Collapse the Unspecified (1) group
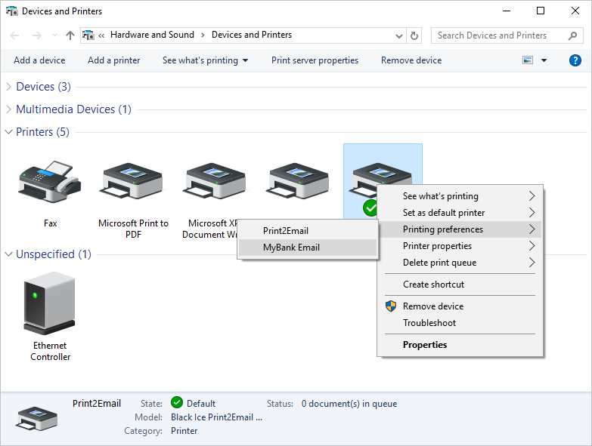This screenshot has height=446, width=592. click(x=8, y=254)
